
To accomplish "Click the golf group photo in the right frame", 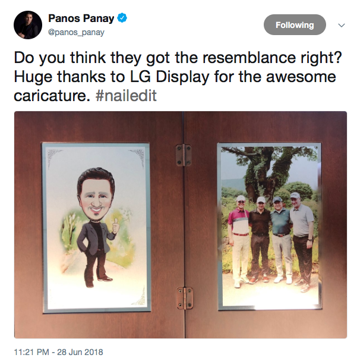I will coord(270,226).
